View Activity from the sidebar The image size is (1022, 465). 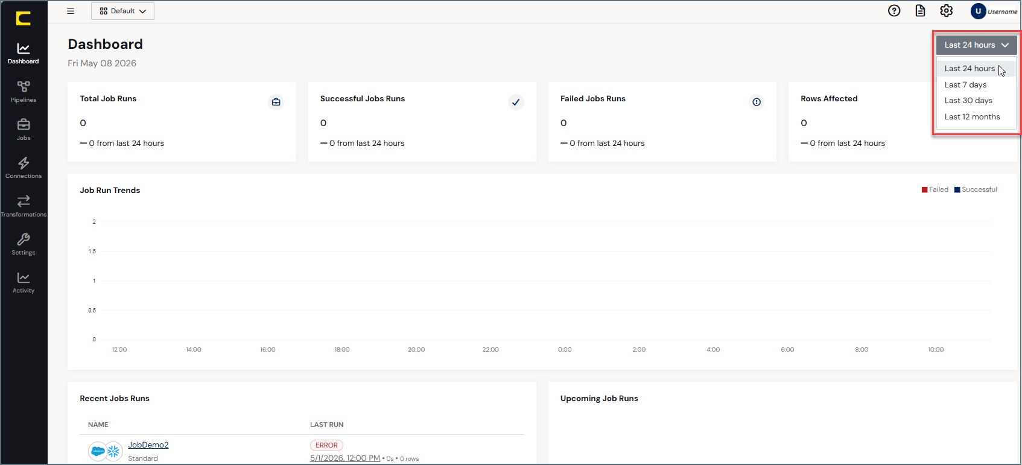(24, 282)
